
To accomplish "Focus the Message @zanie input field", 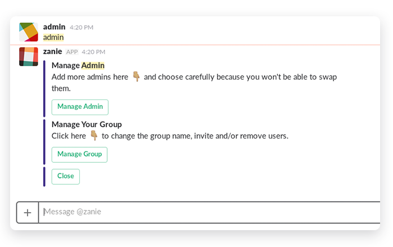I will click(x=209, y=212).
